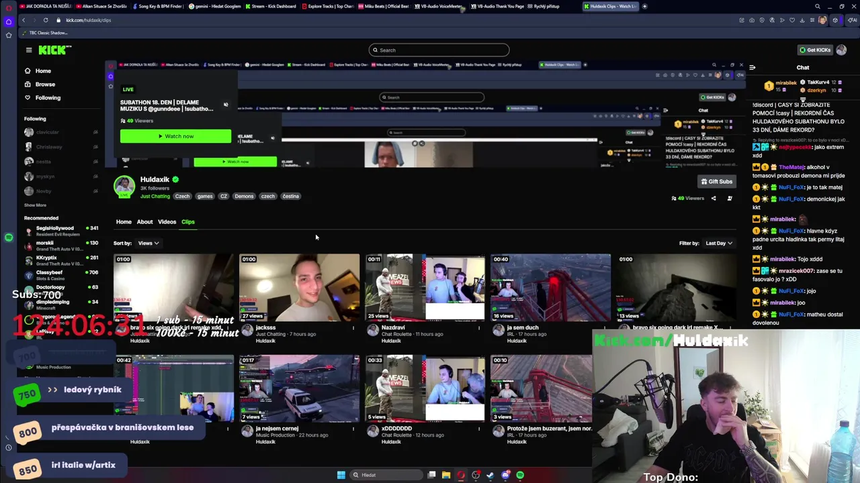860x483 pixels.
Task: Go to the Kick logo homepage
Action: tap(54, 50)
